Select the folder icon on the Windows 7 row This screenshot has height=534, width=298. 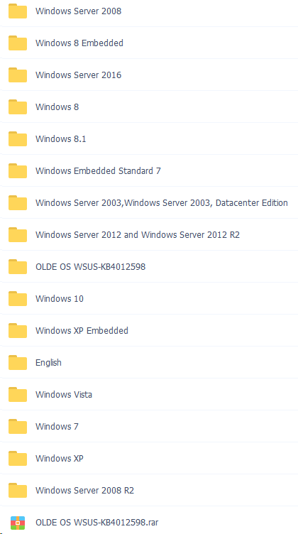pyautogui.click(x=18, y=426)
